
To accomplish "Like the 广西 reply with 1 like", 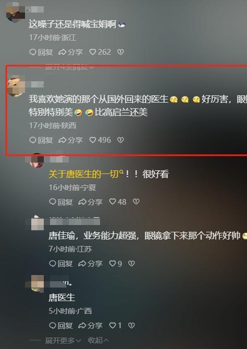I will (115, 326).
